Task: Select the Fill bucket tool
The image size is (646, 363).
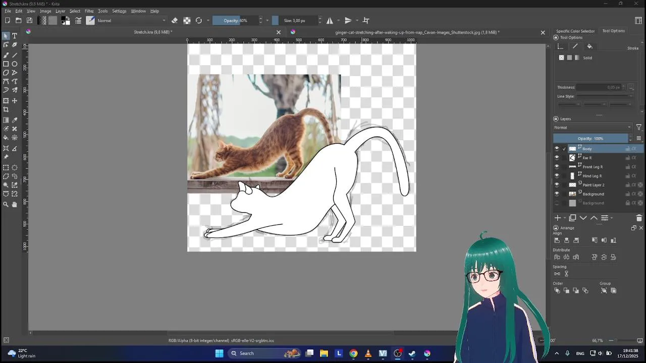Action: tap(6, 138)
